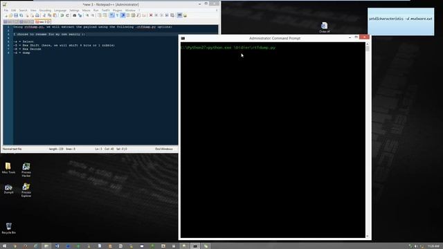Click the '-H = Hex Decode' line in editor
The width and height of the screenshot is (443, 249).
(x=27, y=49)
